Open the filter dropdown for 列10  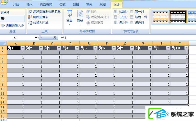(186, 48)
